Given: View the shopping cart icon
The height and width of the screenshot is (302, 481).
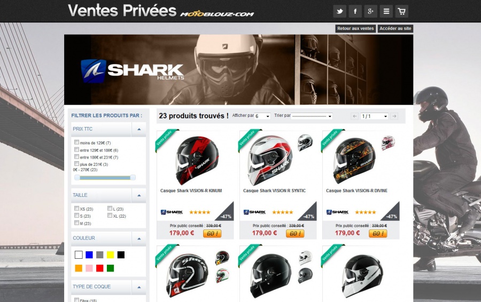Looking at the screenshot, I should [401, 11].
